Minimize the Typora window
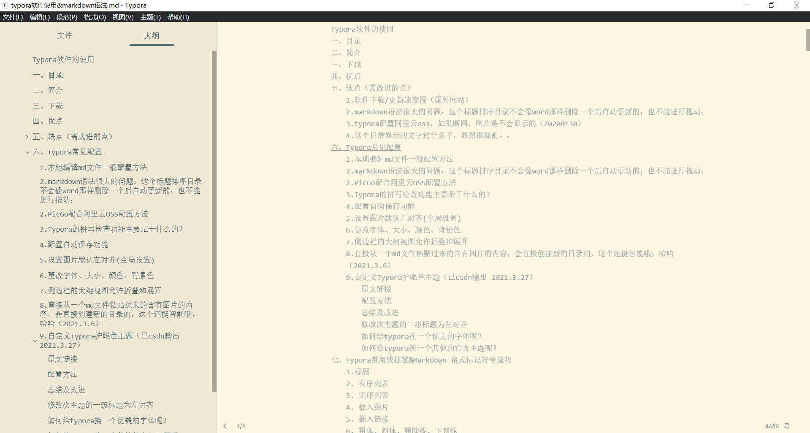The width and height of the screenshot is (810, 433). point(747,5)
